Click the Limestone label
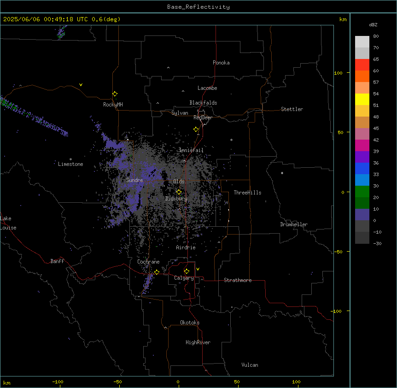Image resolution: width=397 pixels, height=388 pixels. tap(70, 164)
